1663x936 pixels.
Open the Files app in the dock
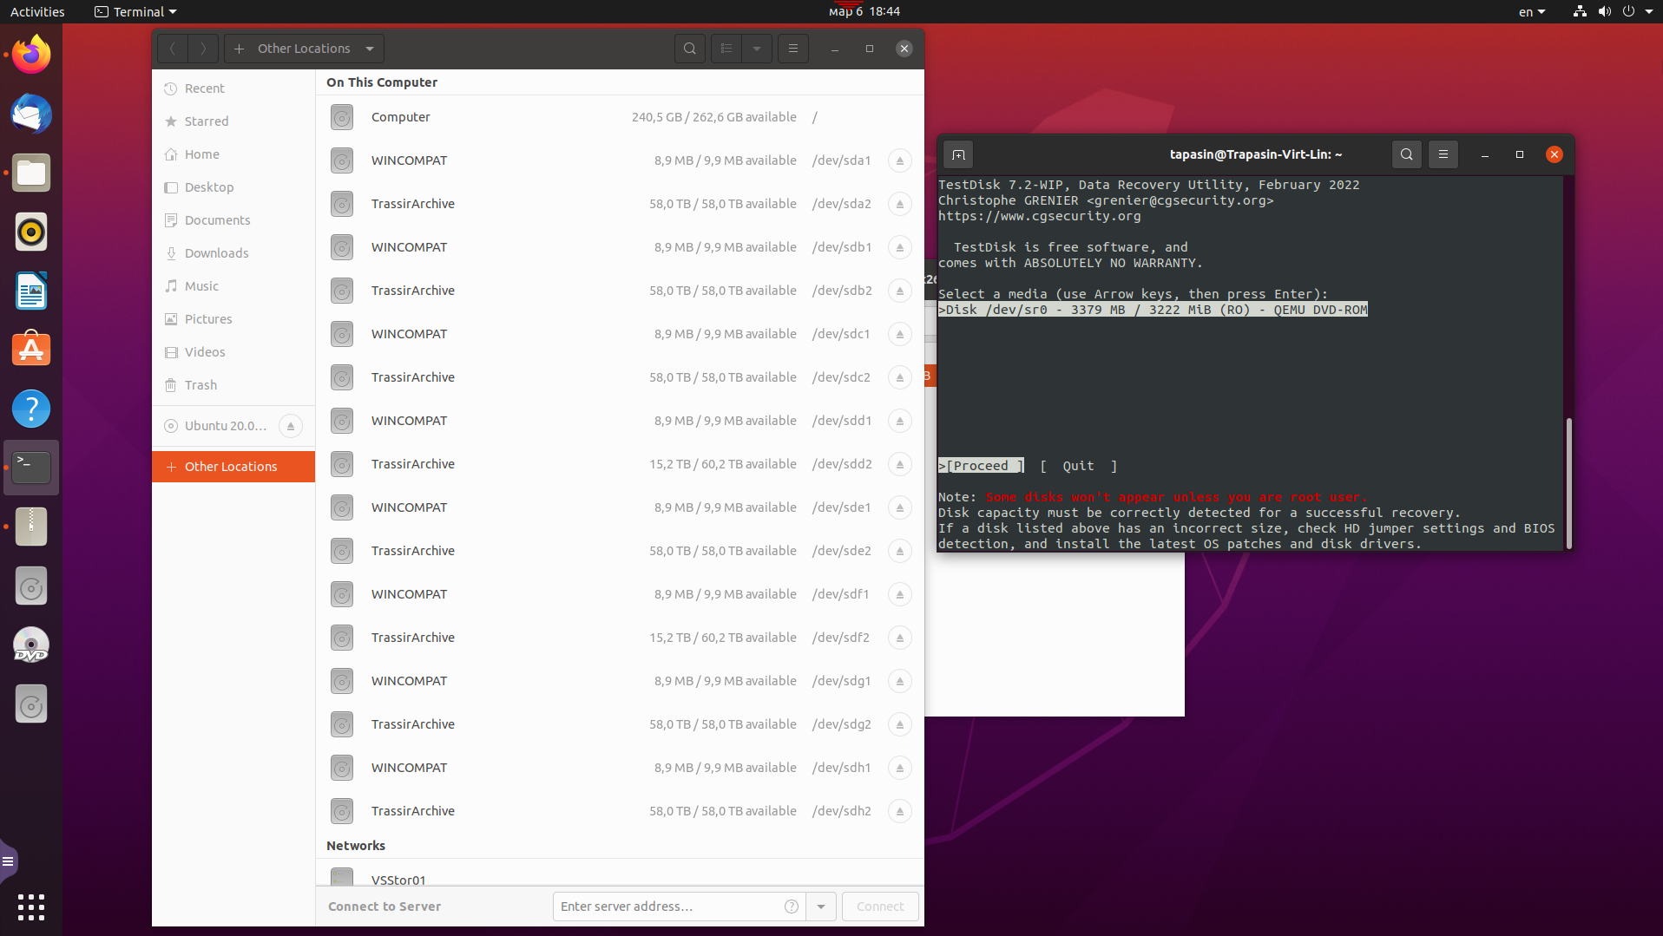(x=31, y=173)
